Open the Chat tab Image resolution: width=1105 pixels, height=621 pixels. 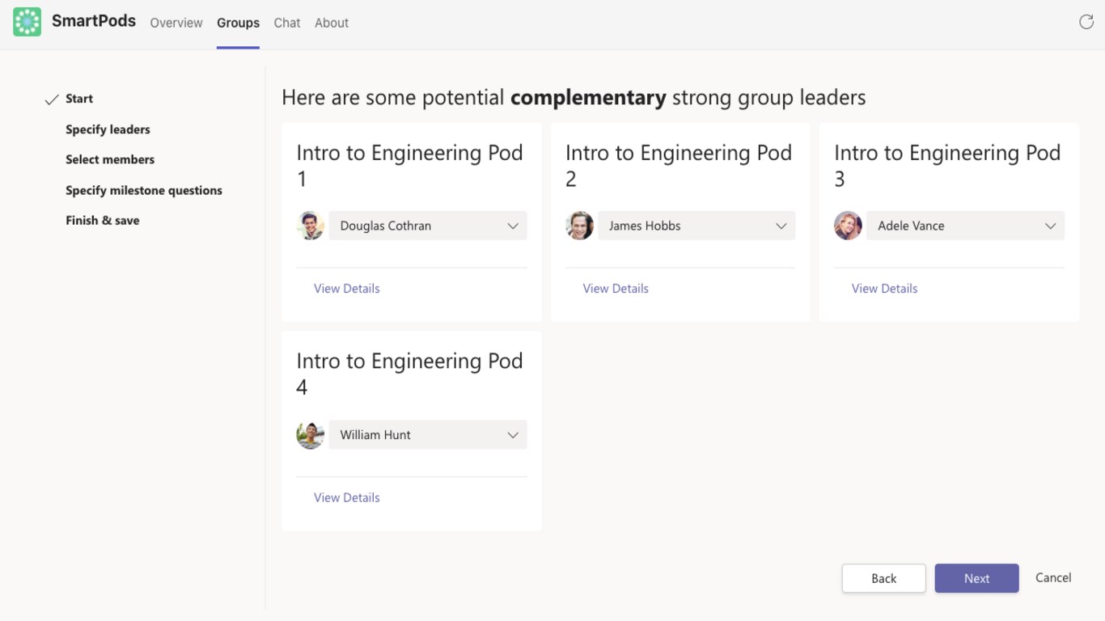click(x=287, y=23)
